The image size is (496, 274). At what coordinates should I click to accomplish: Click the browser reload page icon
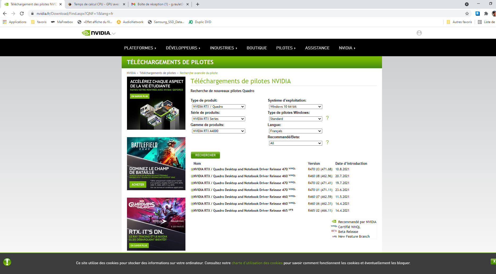coord(22,14)
